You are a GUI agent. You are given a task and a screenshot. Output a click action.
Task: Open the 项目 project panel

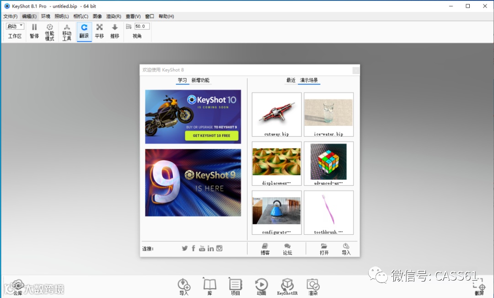(x=235, y=287)
